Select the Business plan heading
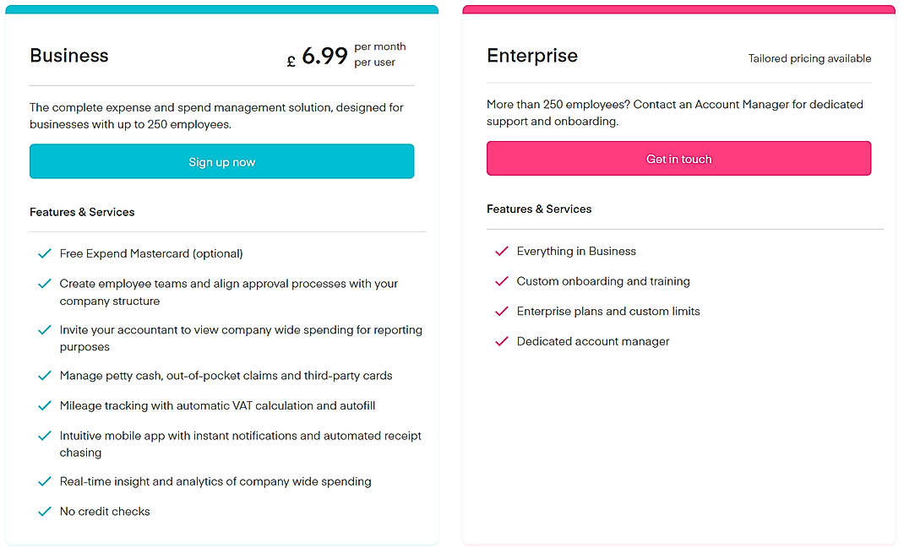 pyautogui.click(x=68, y=56)
